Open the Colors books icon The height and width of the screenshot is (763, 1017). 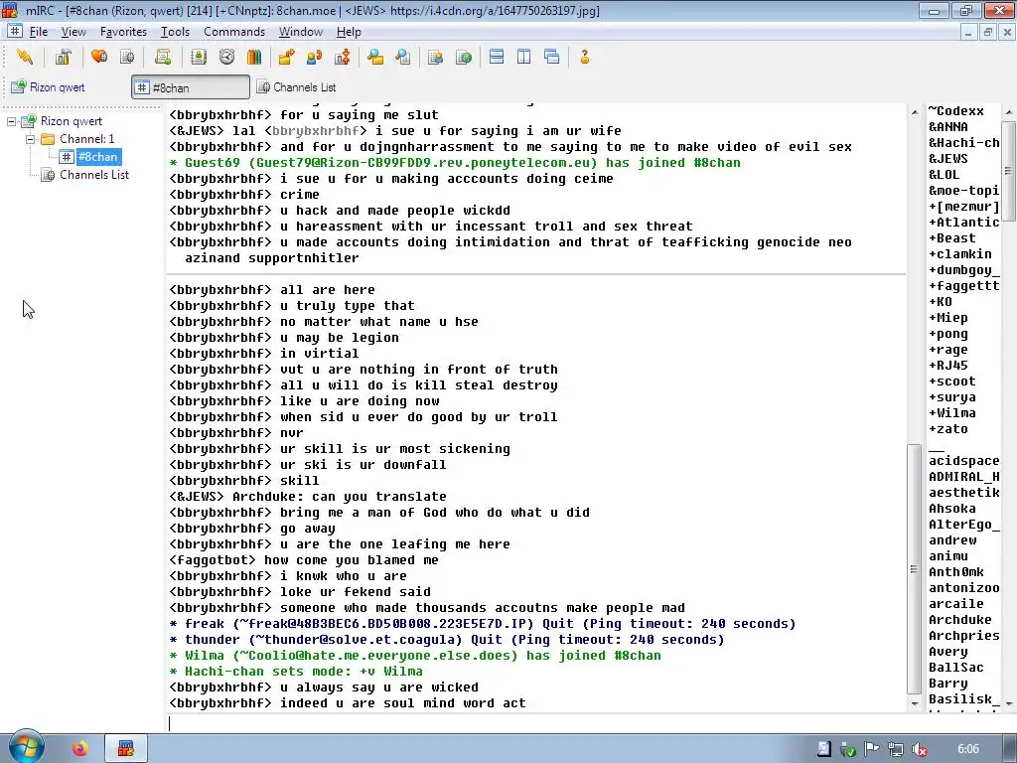click(254, 57)
